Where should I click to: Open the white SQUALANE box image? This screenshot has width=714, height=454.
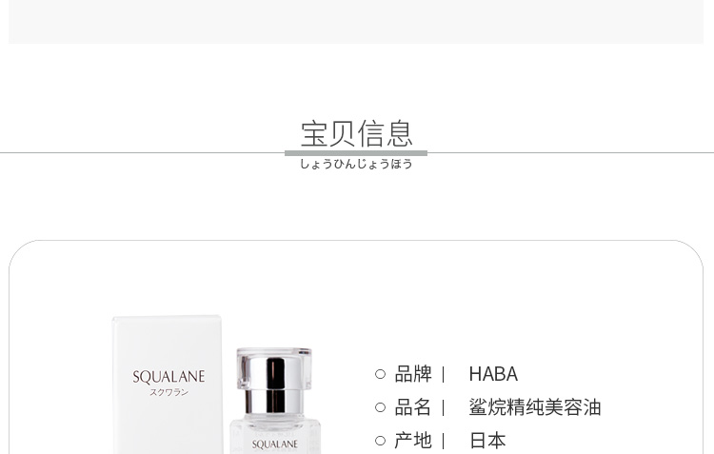click(168, 385)
